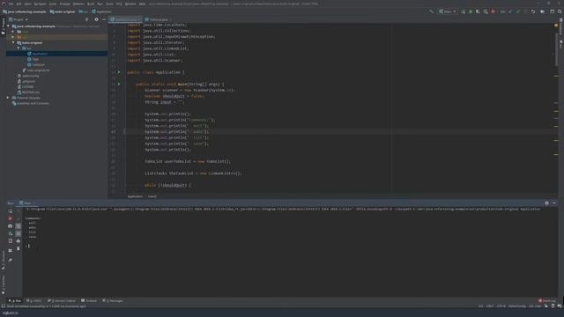564x317 pixels.
Task: Click the yellow inspection indicator atop editor scrollbar
Action: point(556,26)
